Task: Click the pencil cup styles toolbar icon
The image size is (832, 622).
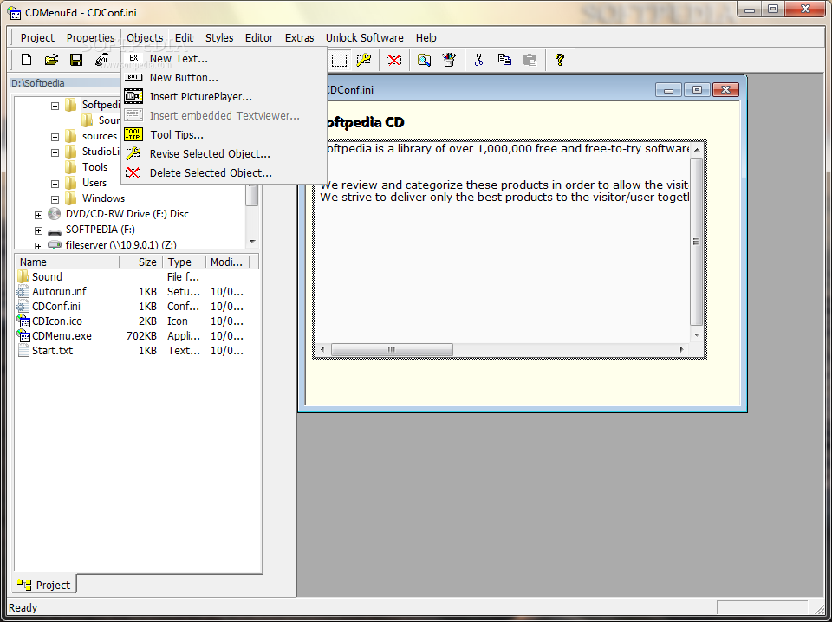Action: [x=449, y=60]
